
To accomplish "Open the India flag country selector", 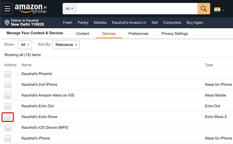I will 219,10.
